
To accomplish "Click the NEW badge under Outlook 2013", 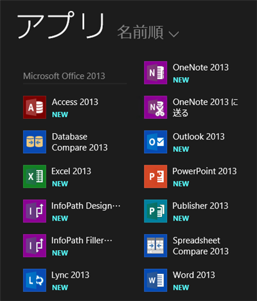I will click(x=181, y=149).
